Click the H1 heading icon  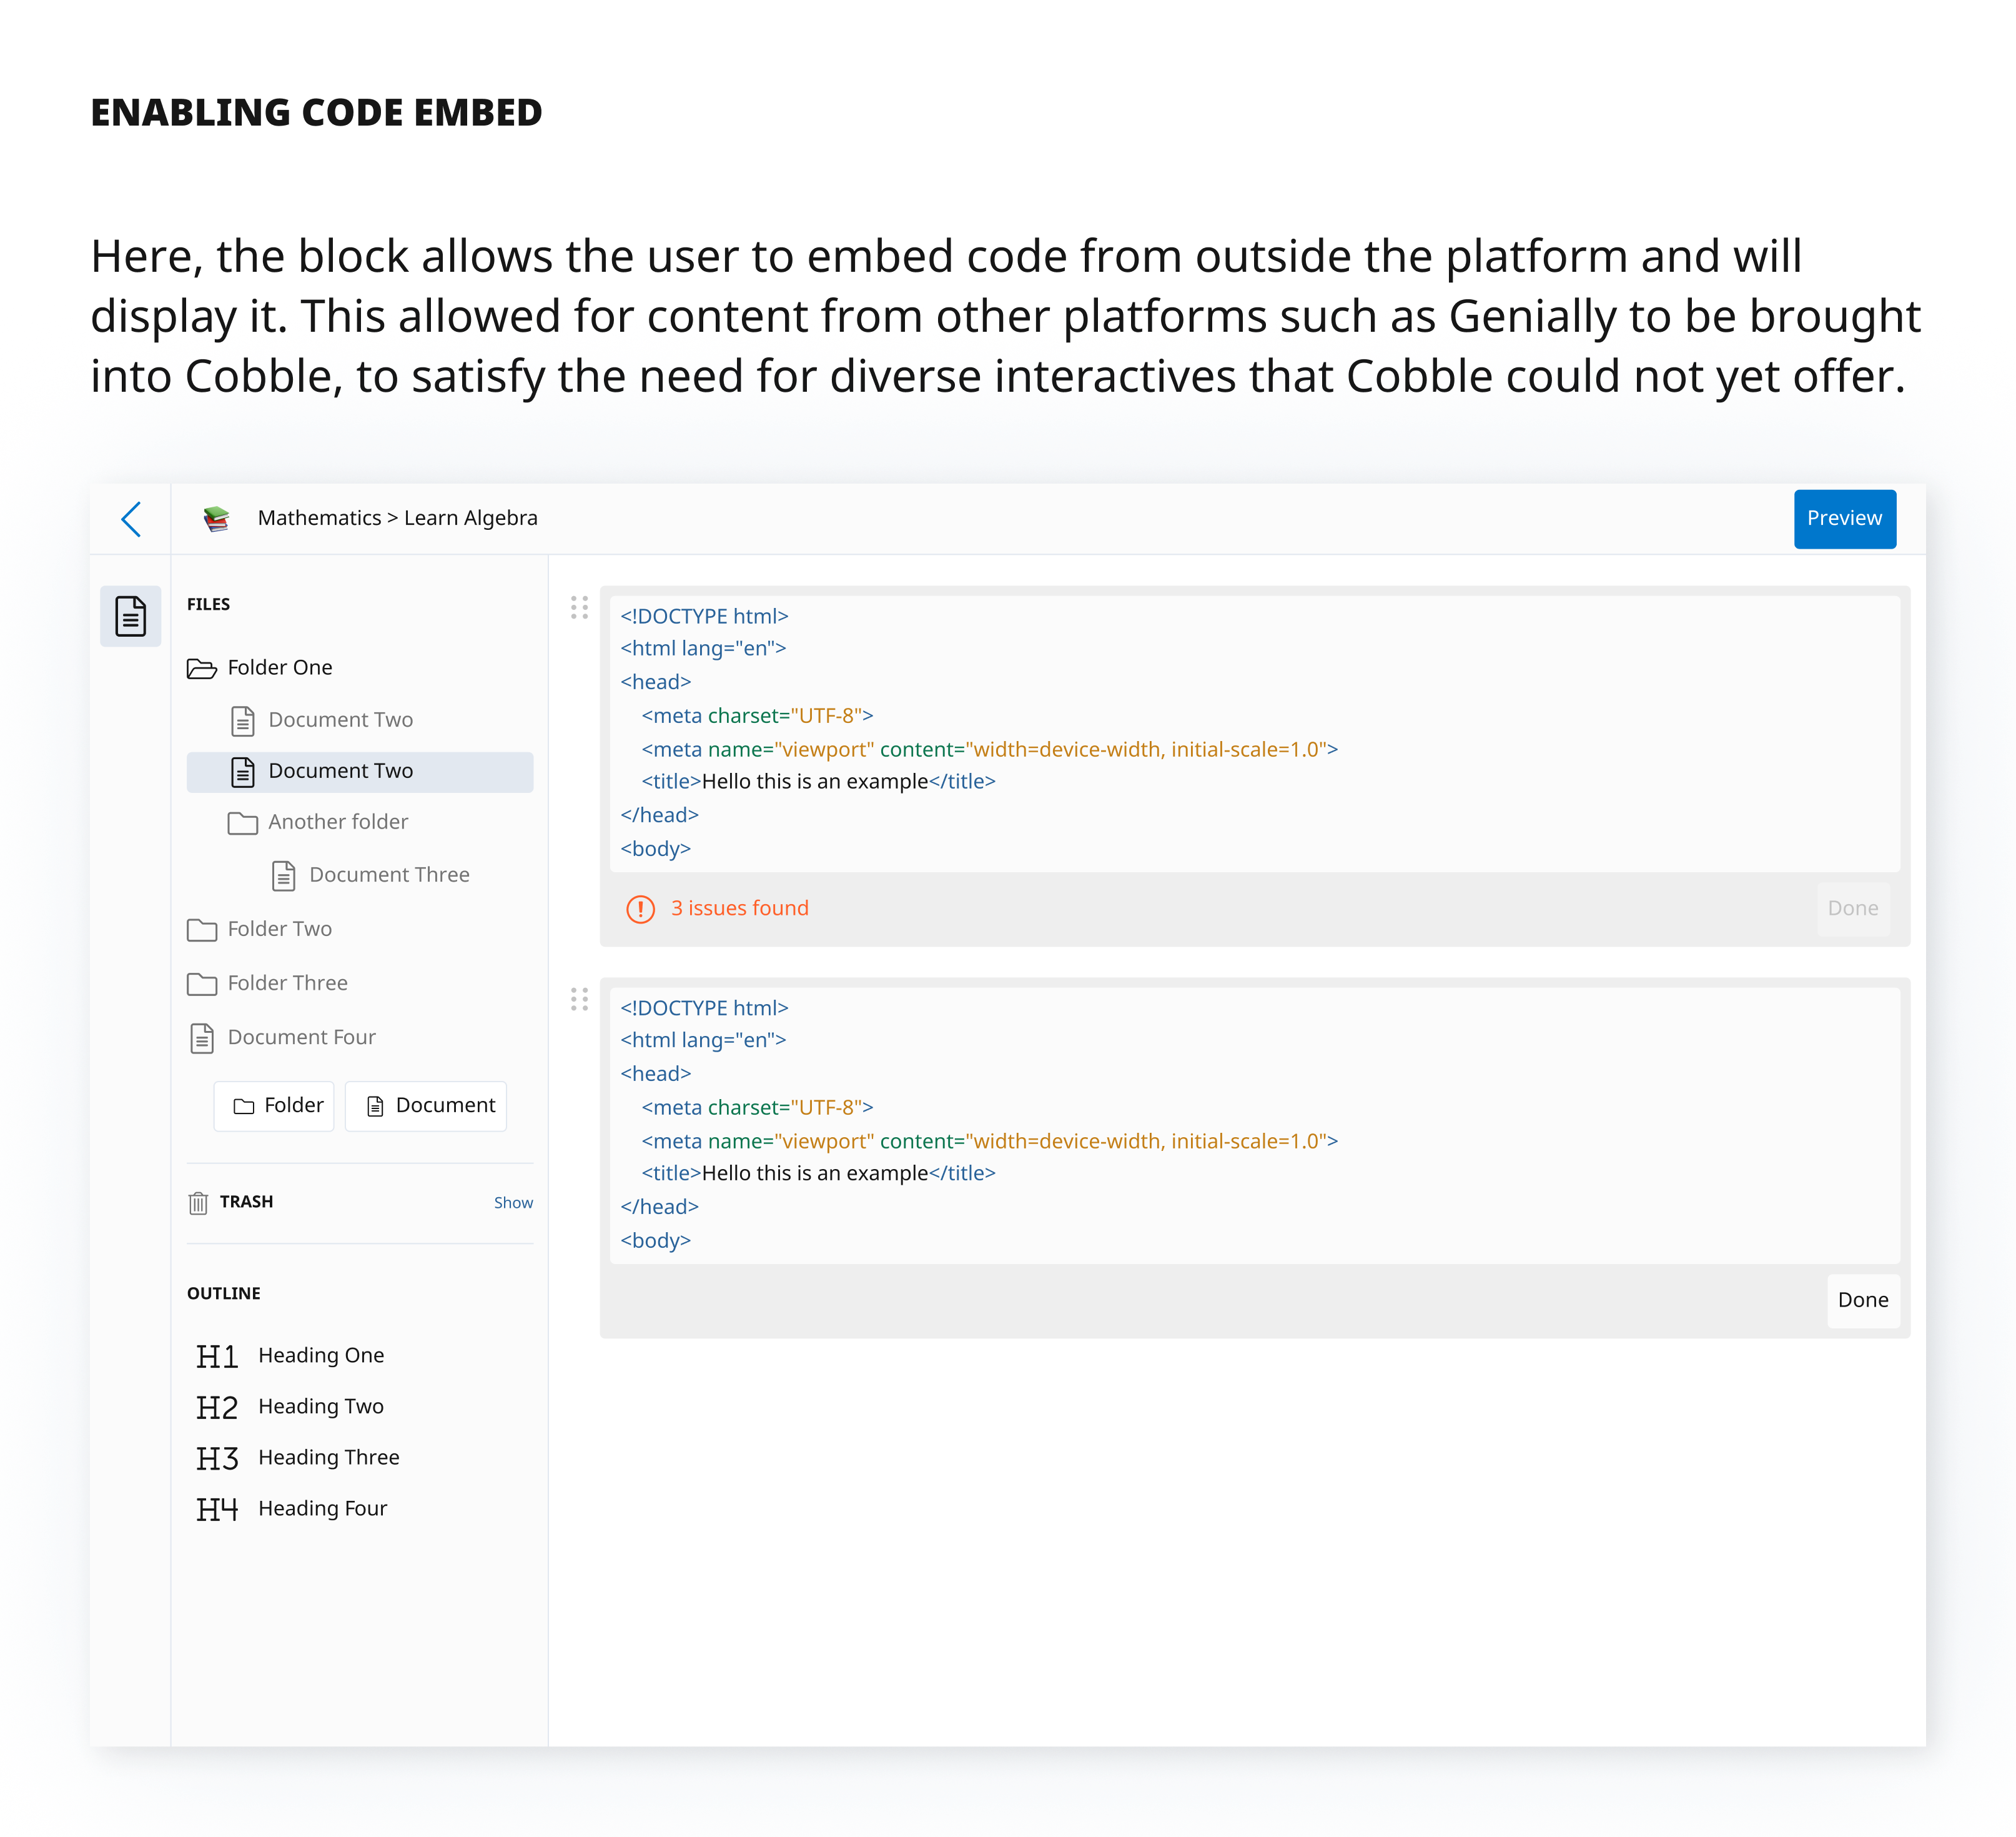tap(217, 1356)
